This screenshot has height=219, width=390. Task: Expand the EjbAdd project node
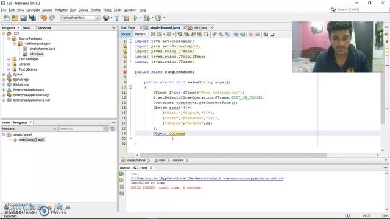[4, 74]
